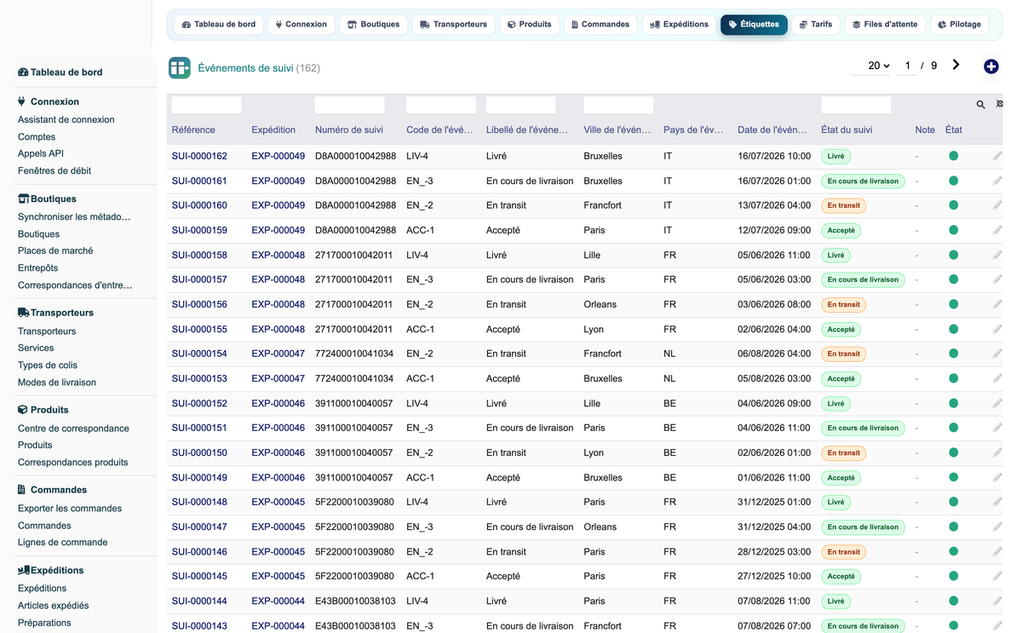Screen dimensions: 1022x633
Task: Click the edit pencil icon for SUI-0000162
Action: pos(997,156)
